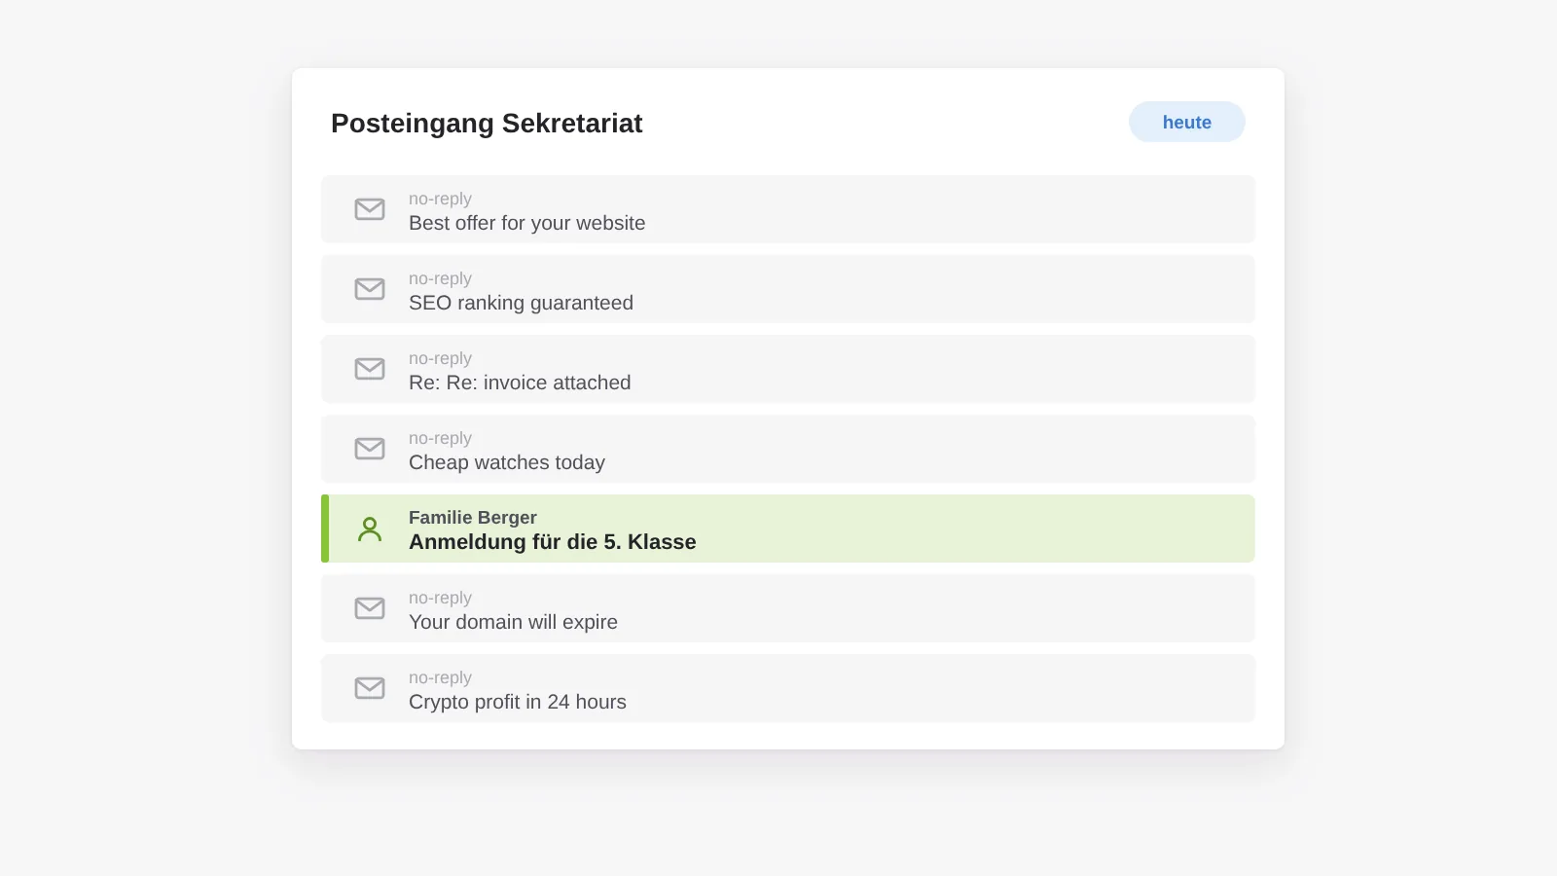Click the Familie Berger sender name
This screenshot has width=1557, height=876.
[x=473, y=518]
